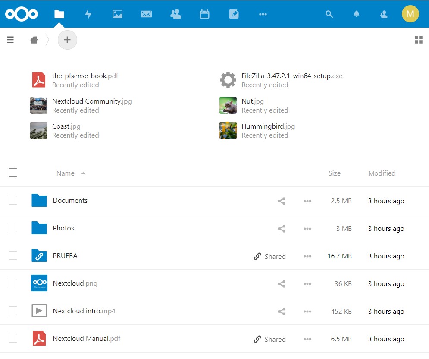Click the Nut.jpg squirrel thumbnail
This screenshot has height=359, width=429.
click(x=228, y=105)
